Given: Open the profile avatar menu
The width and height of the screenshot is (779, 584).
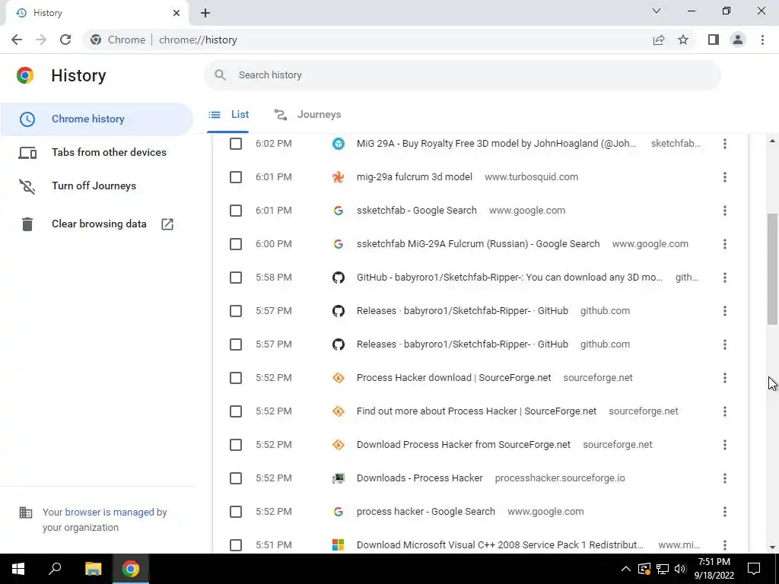Looking at the screenshot, I should pos(738,40).
